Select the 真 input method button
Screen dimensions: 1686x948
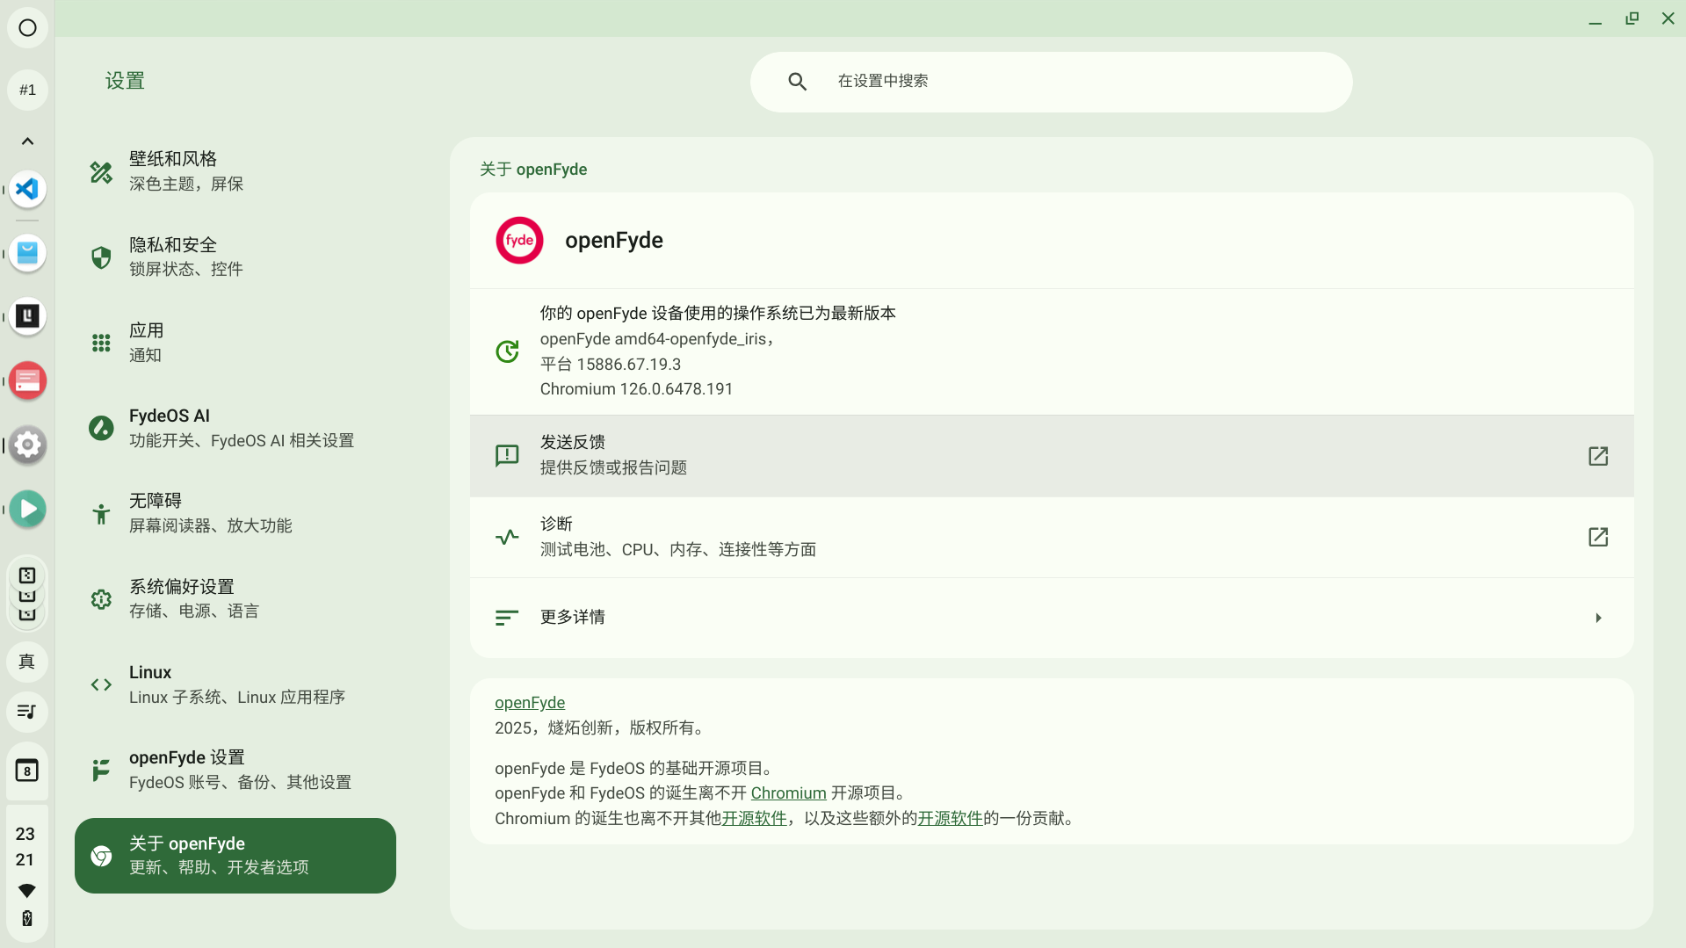click(27, 662)
